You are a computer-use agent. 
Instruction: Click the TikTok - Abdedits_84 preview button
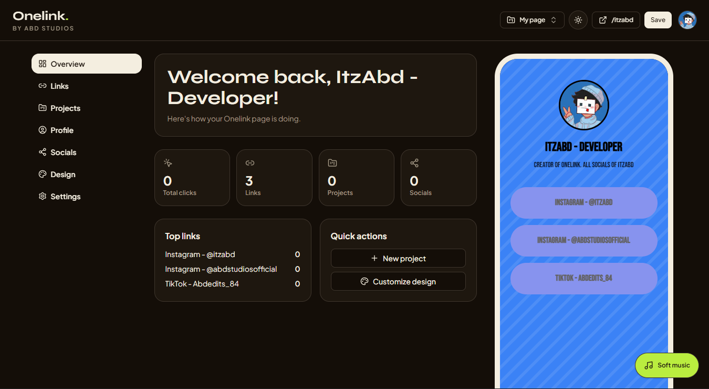(584, 278)
